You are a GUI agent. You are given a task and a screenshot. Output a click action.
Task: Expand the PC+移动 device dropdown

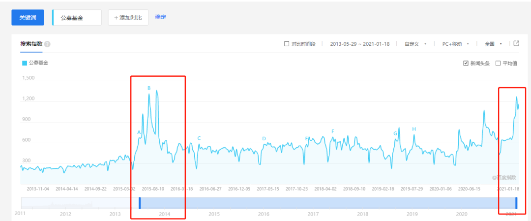click(455, 44)
